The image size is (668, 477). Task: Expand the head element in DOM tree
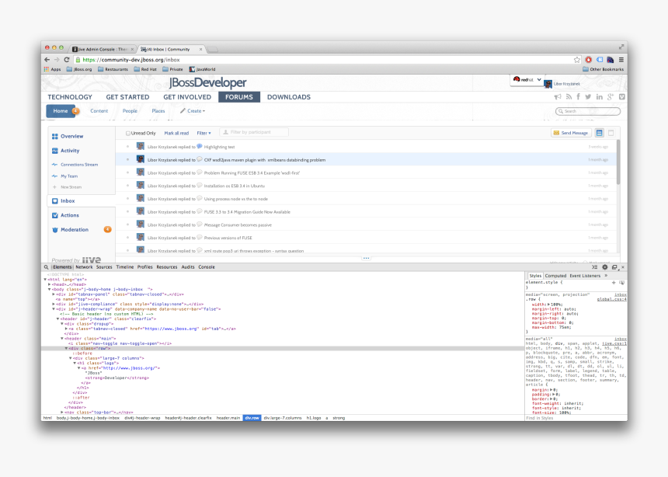tap(50, 284)
